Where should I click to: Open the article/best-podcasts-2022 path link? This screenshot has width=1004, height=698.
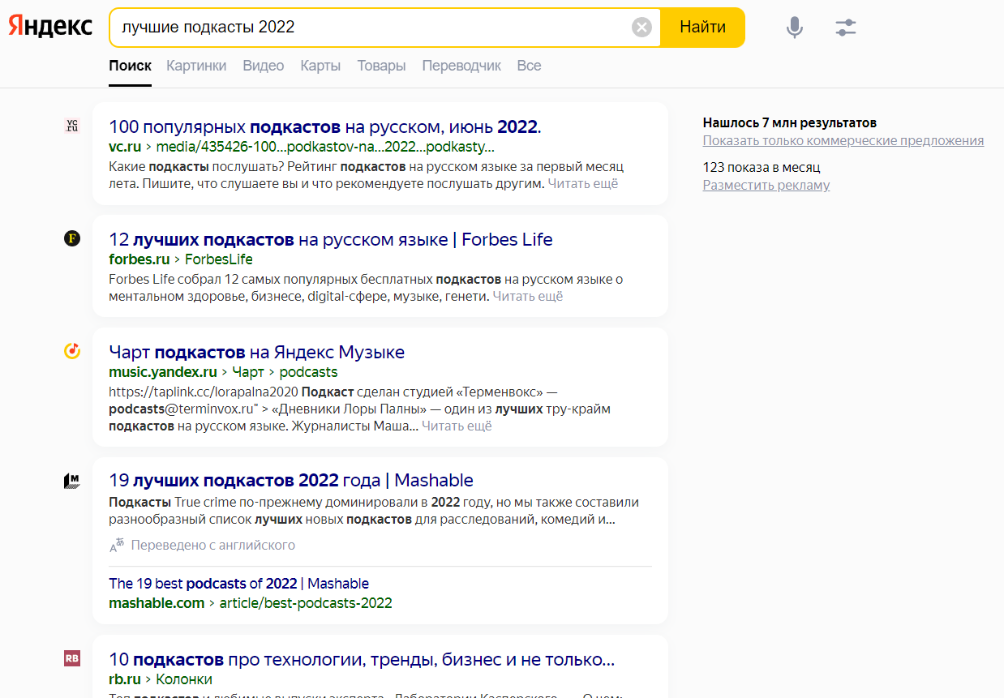pyautogui.click(x=306, y=603)
